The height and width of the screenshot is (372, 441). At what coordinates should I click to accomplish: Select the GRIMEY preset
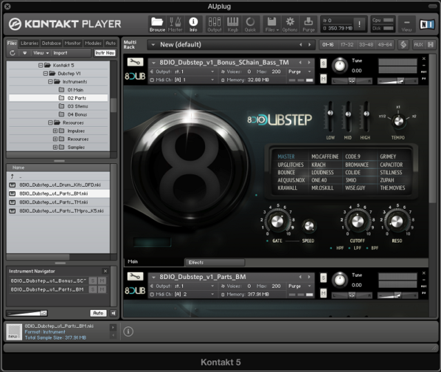(388, 157)
